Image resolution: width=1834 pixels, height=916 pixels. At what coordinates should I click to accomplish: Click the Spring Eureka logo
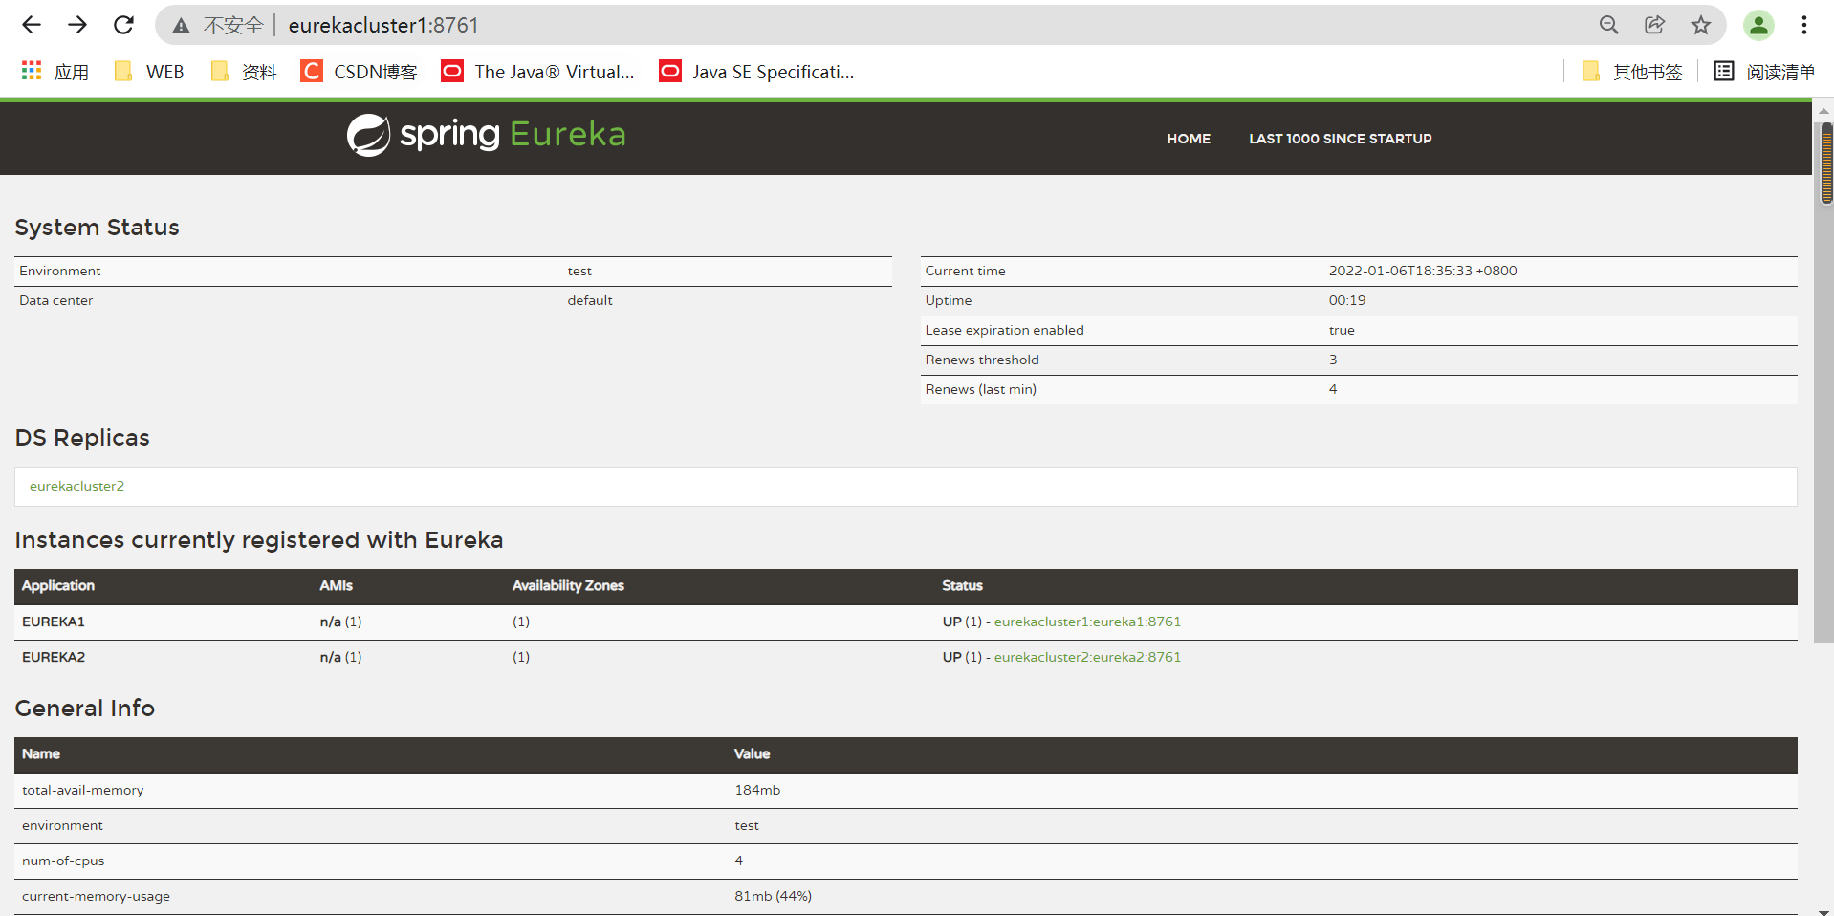486,135
